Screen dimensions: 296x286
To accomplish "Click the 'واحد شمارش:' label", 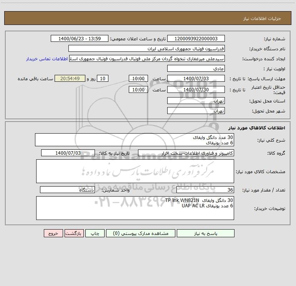I will pos(116,190).
